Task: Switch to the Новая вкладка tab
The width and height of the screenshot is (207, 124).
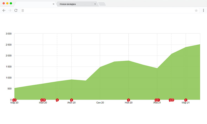Action: (75, 4)
